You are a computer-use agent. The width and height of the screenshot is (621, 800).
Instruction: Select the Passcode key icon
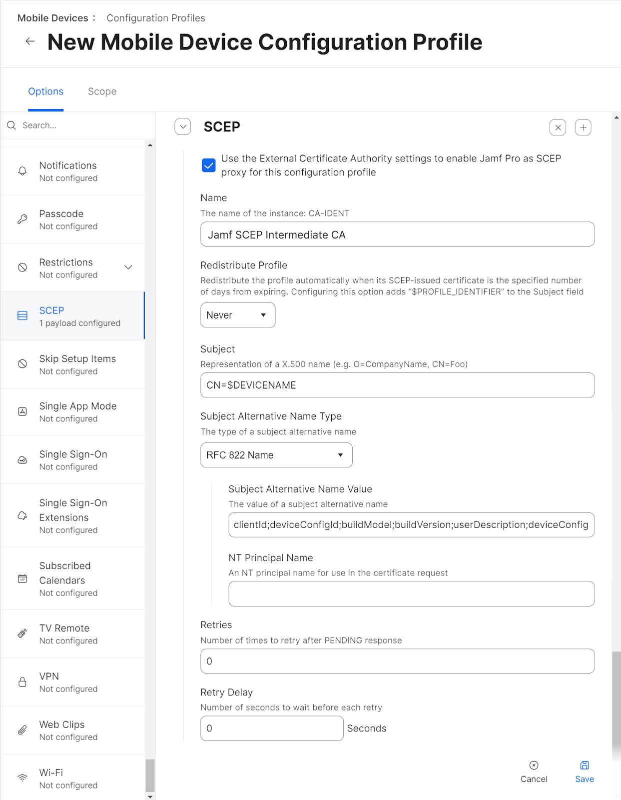tap(22, 219)
